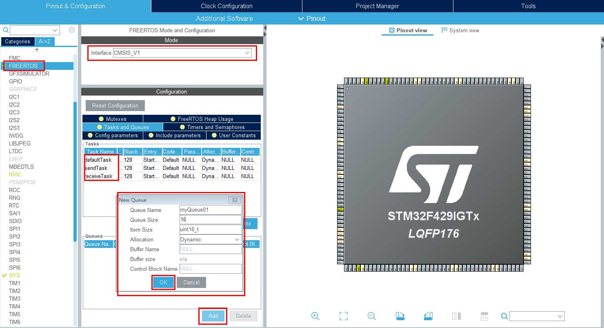
Task: Show the Categories list
Action: click(18, 41)
